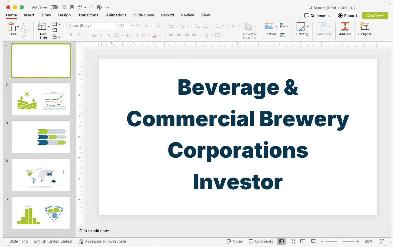Justify text
Screen dimensions: 393x247
coord(194,35)
